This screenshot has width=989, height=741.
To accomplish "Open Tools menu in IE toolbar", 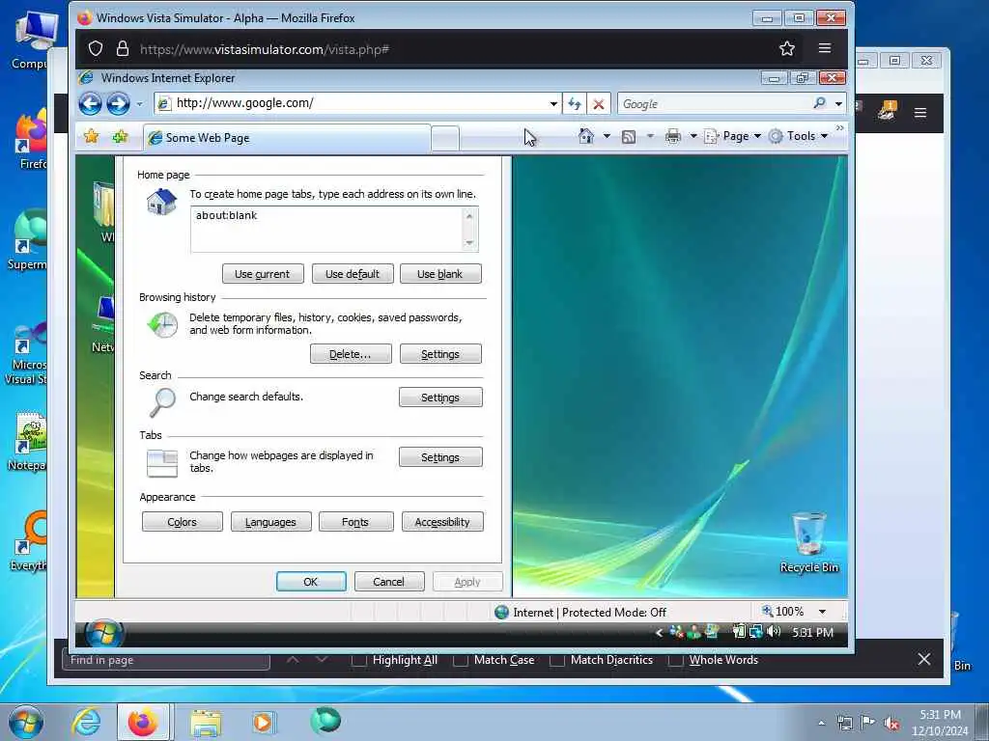I will (798, 136).
